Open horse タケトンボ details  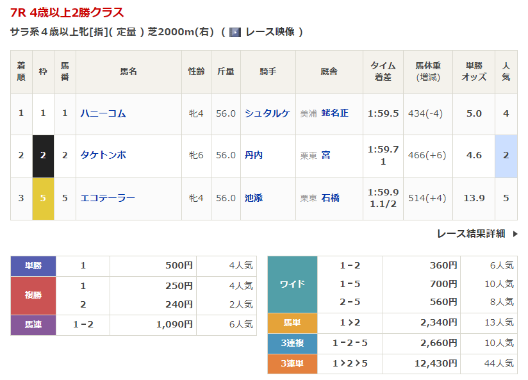pos(103,155)
